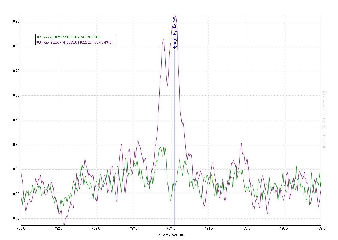Click the 435.0 x-axis tick label
This screenshot has height=240, width=338.
246,229
